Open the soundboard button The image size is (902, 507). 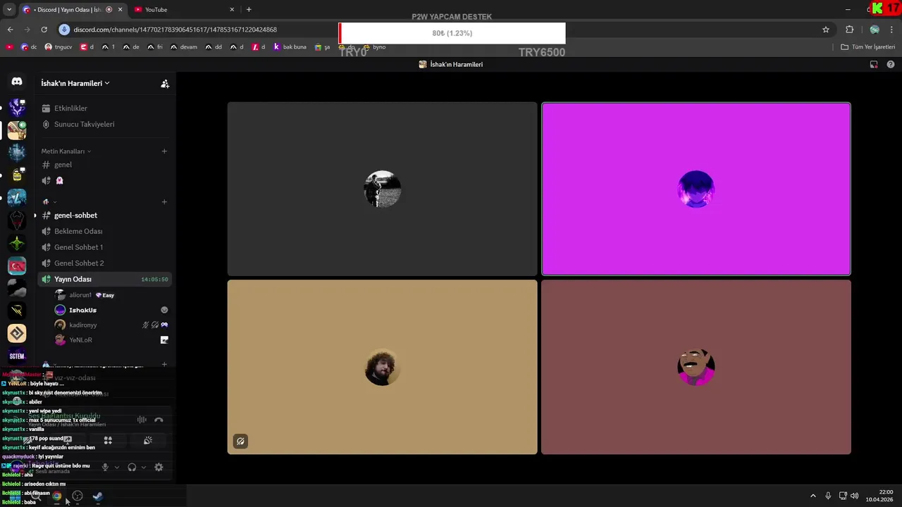click(147, 440)
